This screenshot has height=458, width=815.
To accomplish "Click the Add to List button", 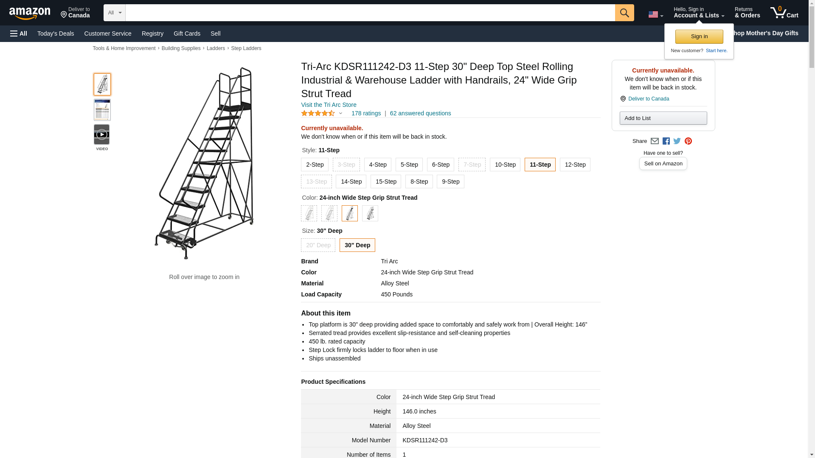I will 663,118.
